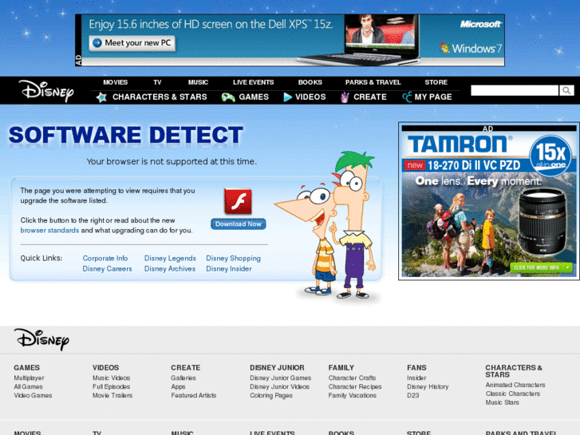Open the Corporate Info quick link

click(105, 258)
